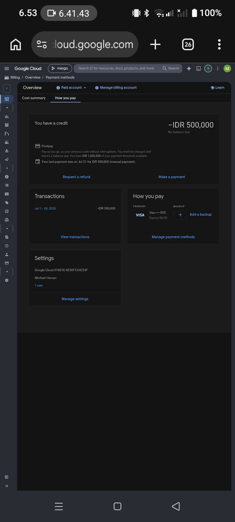Image resolution: width=235 pixels, height=522 pixels.
Task: Show the 26 open browser tabs
Action: 188,44
